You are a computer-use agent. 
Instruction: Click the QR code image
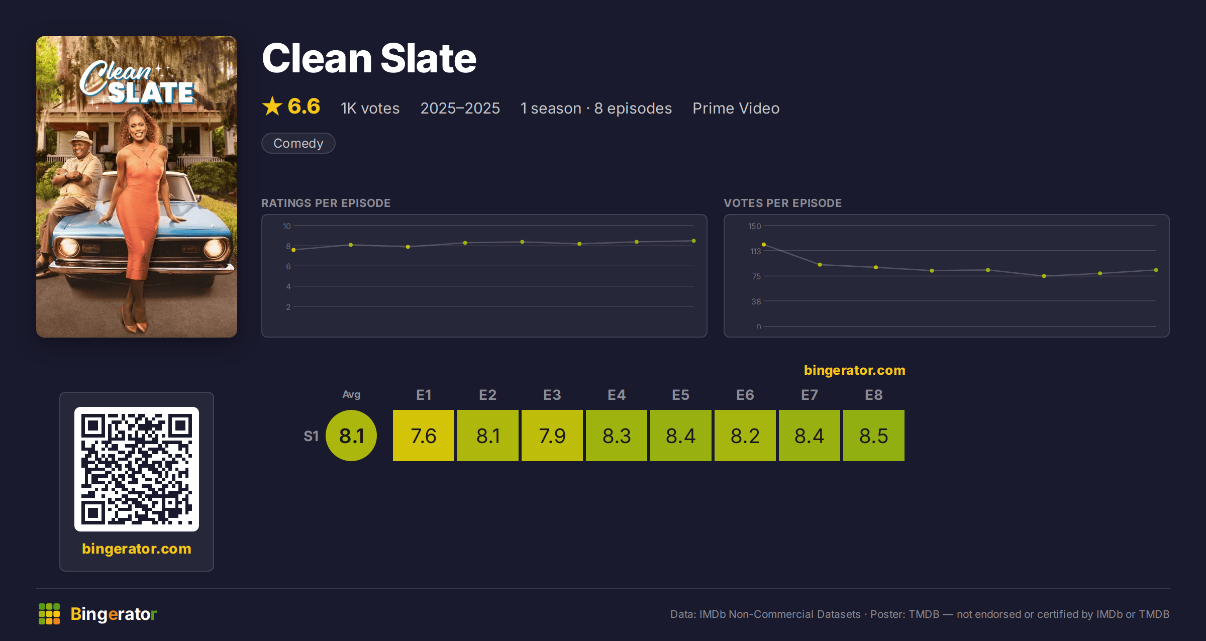(137, 469)
